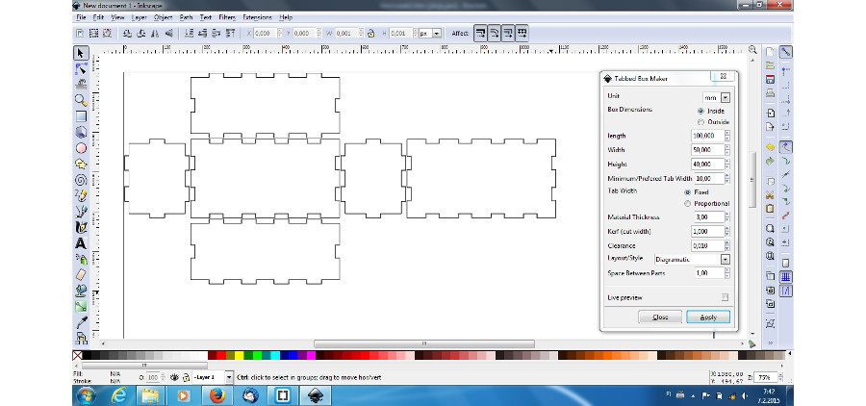The height and width of the screenshot is (406, 866).
Task: Select the Selector arrow tool
Action: click(81, 53)
